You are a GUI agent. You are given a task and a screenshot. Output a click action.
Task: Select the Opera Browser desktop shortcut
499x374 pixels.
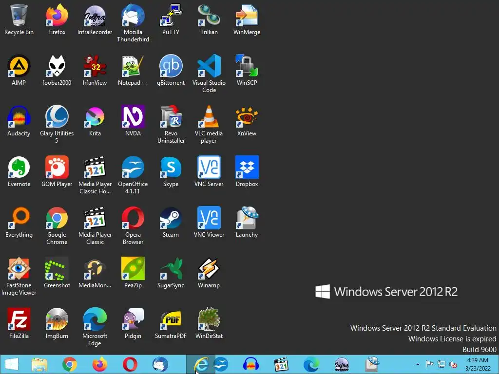click(x=133, y=225)
